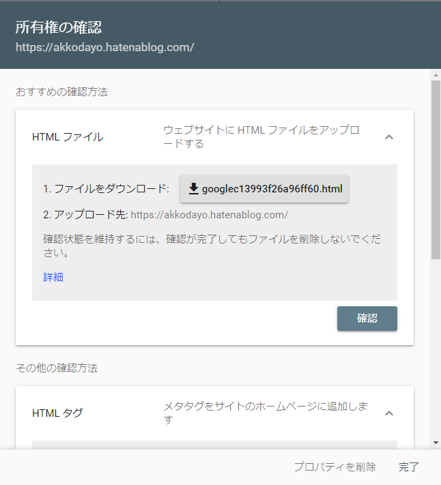Click the 確認 verify button
Viewport: 441px width, 485px height.
(x=367, y=319)
